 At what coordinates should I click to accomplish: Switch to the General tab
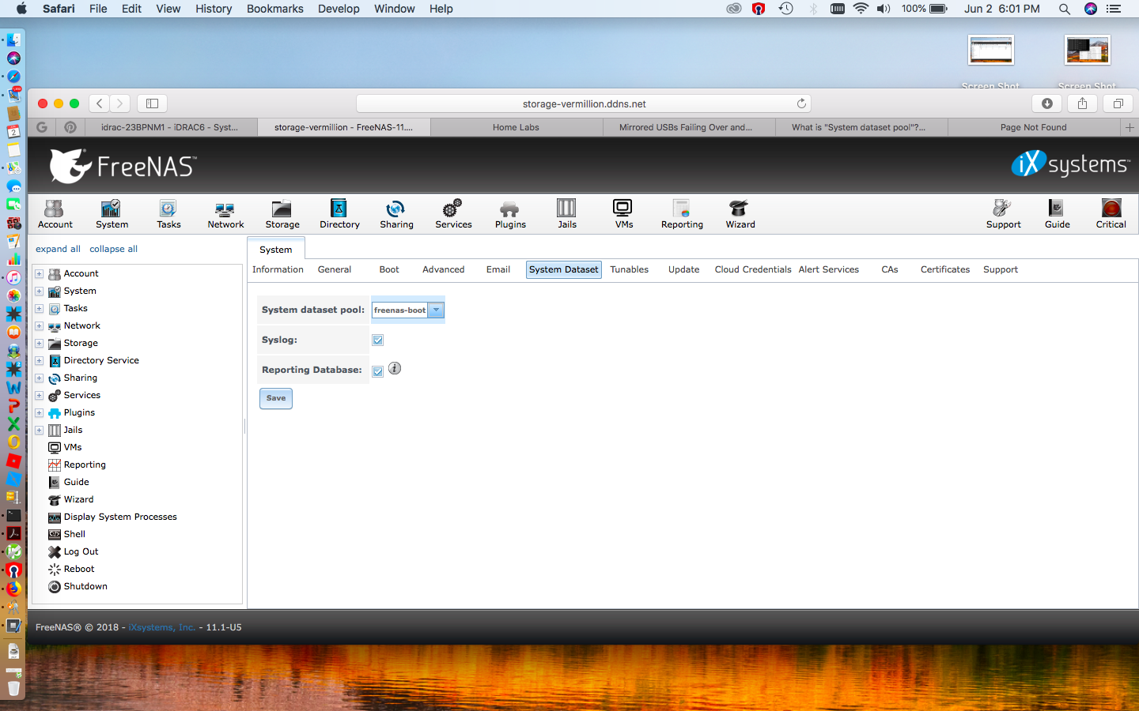coord(335,269)
